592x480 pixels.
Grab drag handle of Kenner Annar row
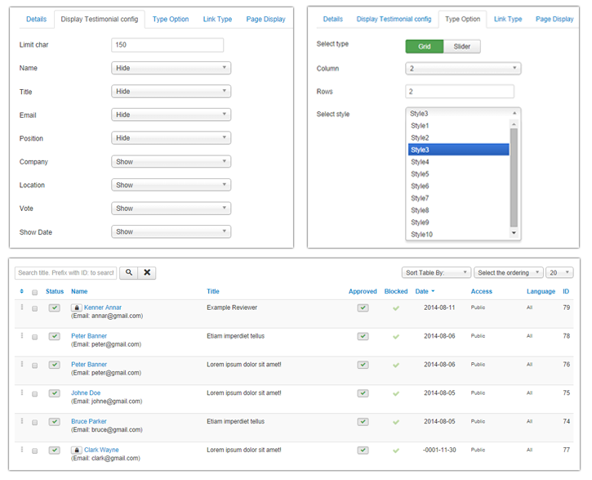coord(22,307)
